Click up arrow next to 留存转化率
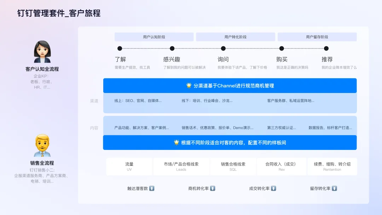The width and height of the screenshot is (382, 215). [335, 188]
